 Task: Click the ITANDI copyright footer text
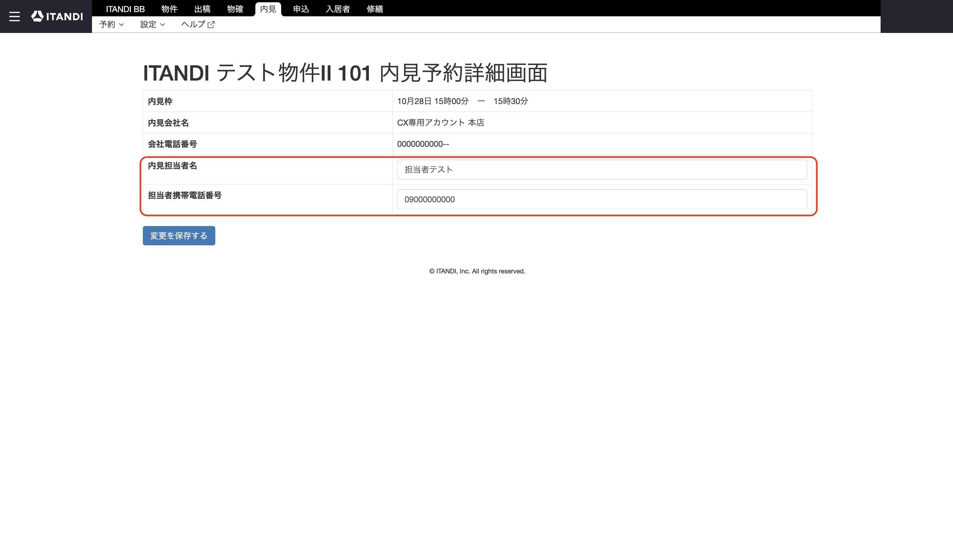[x=477, y=271]
